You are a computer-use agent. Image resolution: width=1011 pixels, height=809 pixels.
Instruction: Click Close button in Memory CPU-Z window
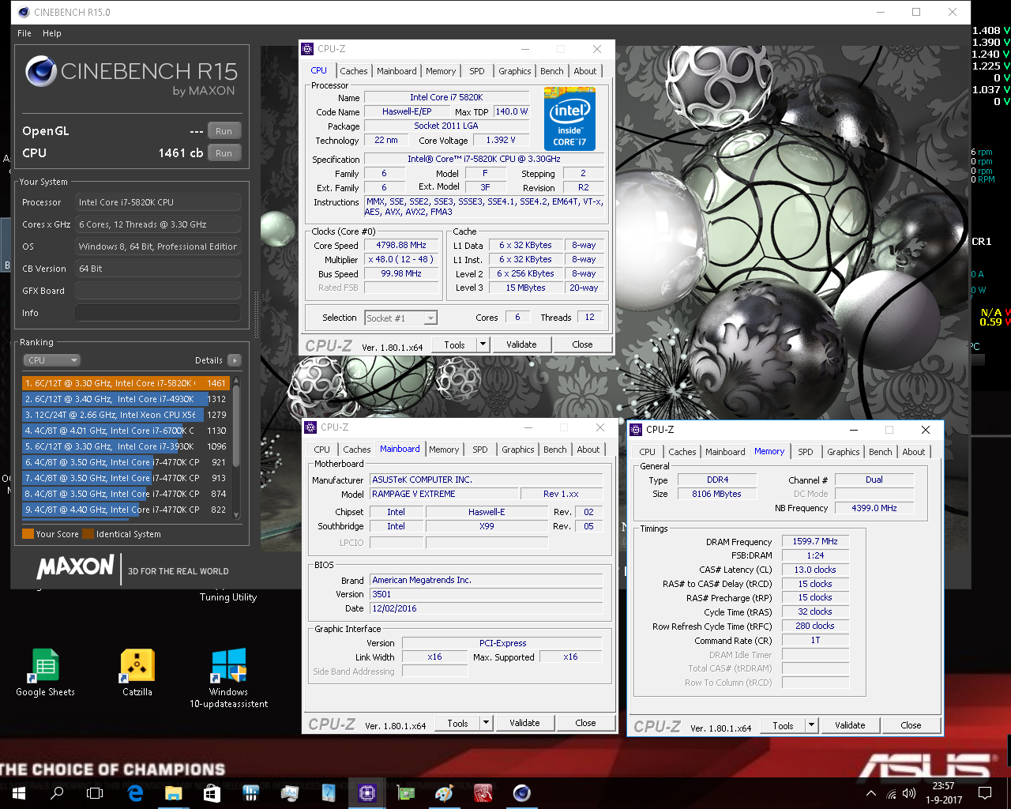coord(911,725)
